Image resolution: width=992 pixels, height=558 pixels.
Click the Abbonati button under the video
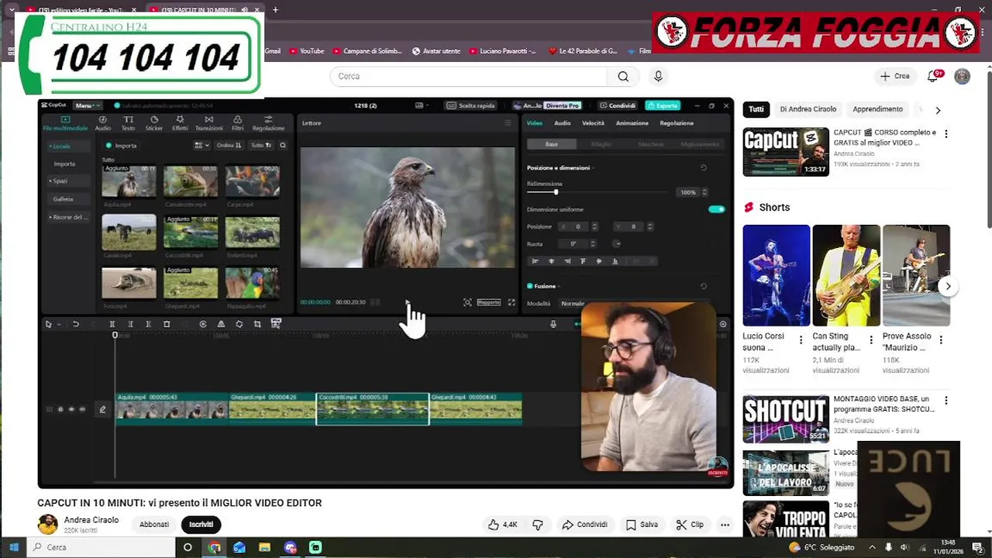coord(154,525)
